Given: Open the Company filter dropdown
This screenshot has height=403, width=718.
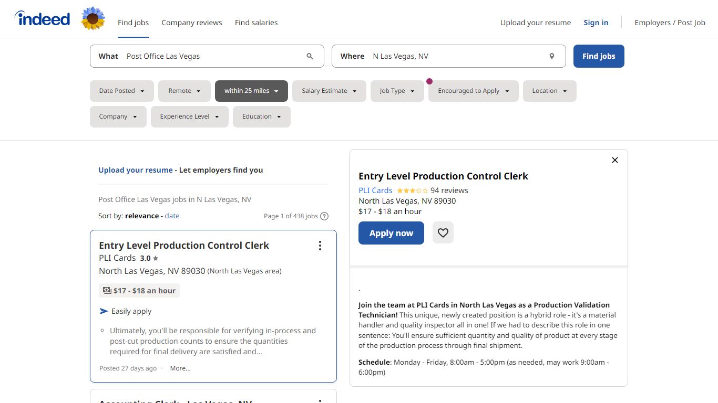Looking at the screenshot, I should click(118, 116).
